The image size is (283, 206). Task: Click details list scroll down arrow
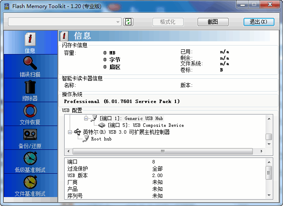[x=269, y=195]
